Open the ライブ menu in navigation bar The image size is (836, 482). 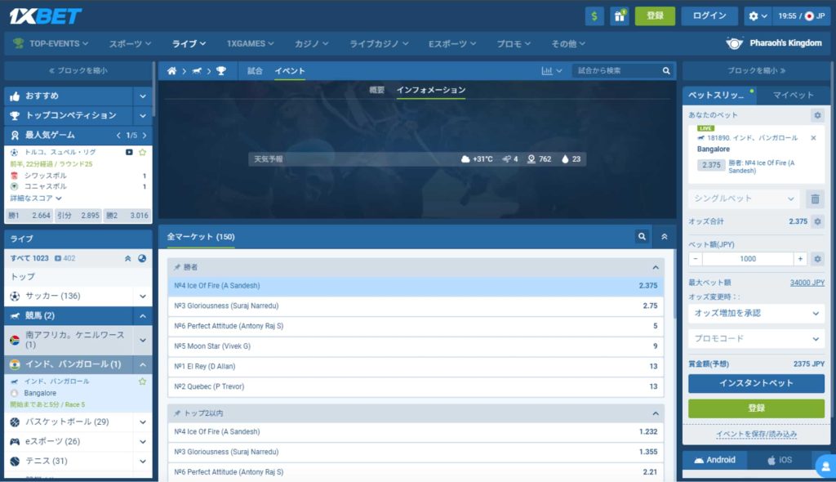pyautogui.click(x=189, y=43)
